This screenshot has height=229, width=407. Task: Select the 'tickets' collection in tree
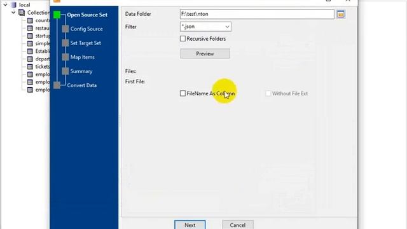pyautogui.click(x=43, y=66)
